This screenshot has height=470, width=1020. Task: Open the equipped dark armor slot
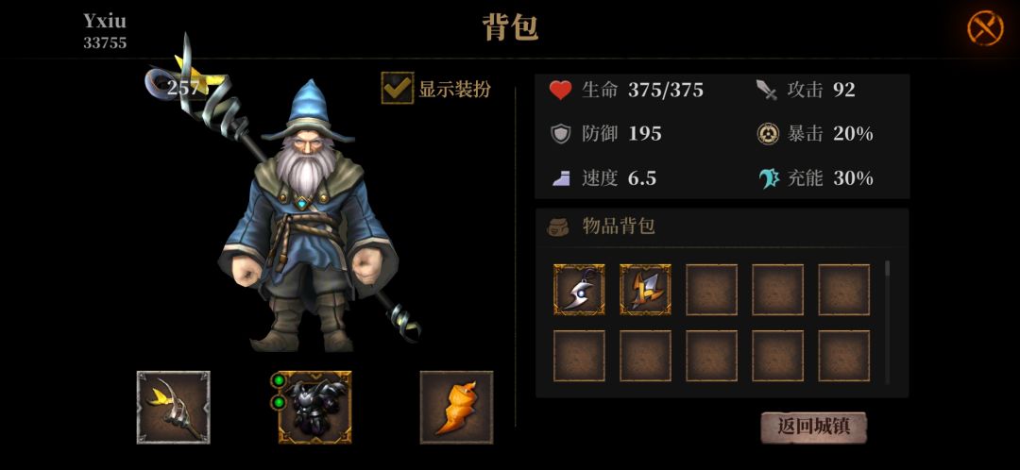tap(314, 408)
